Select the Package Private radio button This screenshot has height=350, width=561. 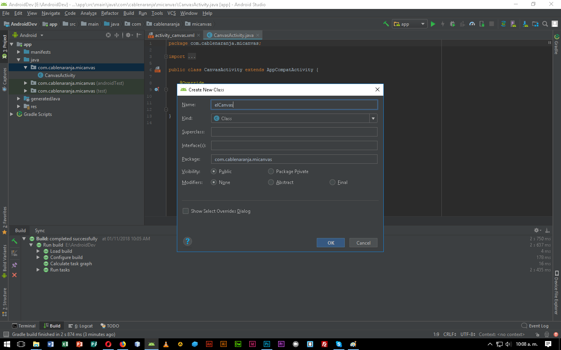pyautogui.click(x=271, y=171)
